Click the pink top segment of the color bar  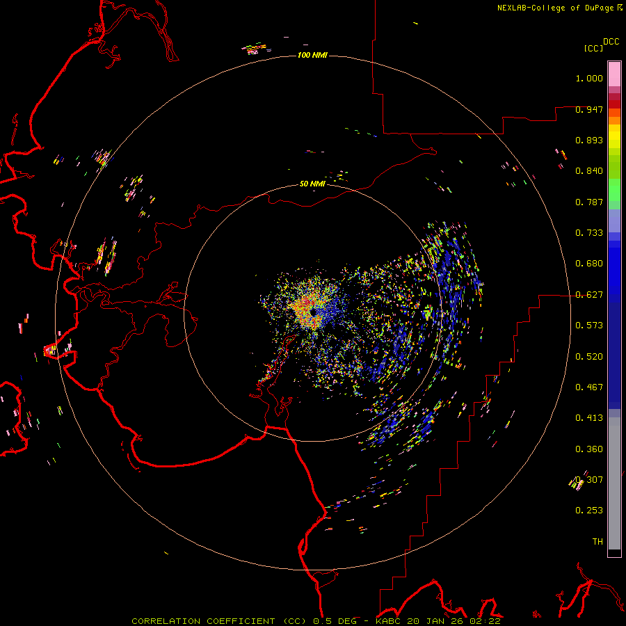(614, 74)
